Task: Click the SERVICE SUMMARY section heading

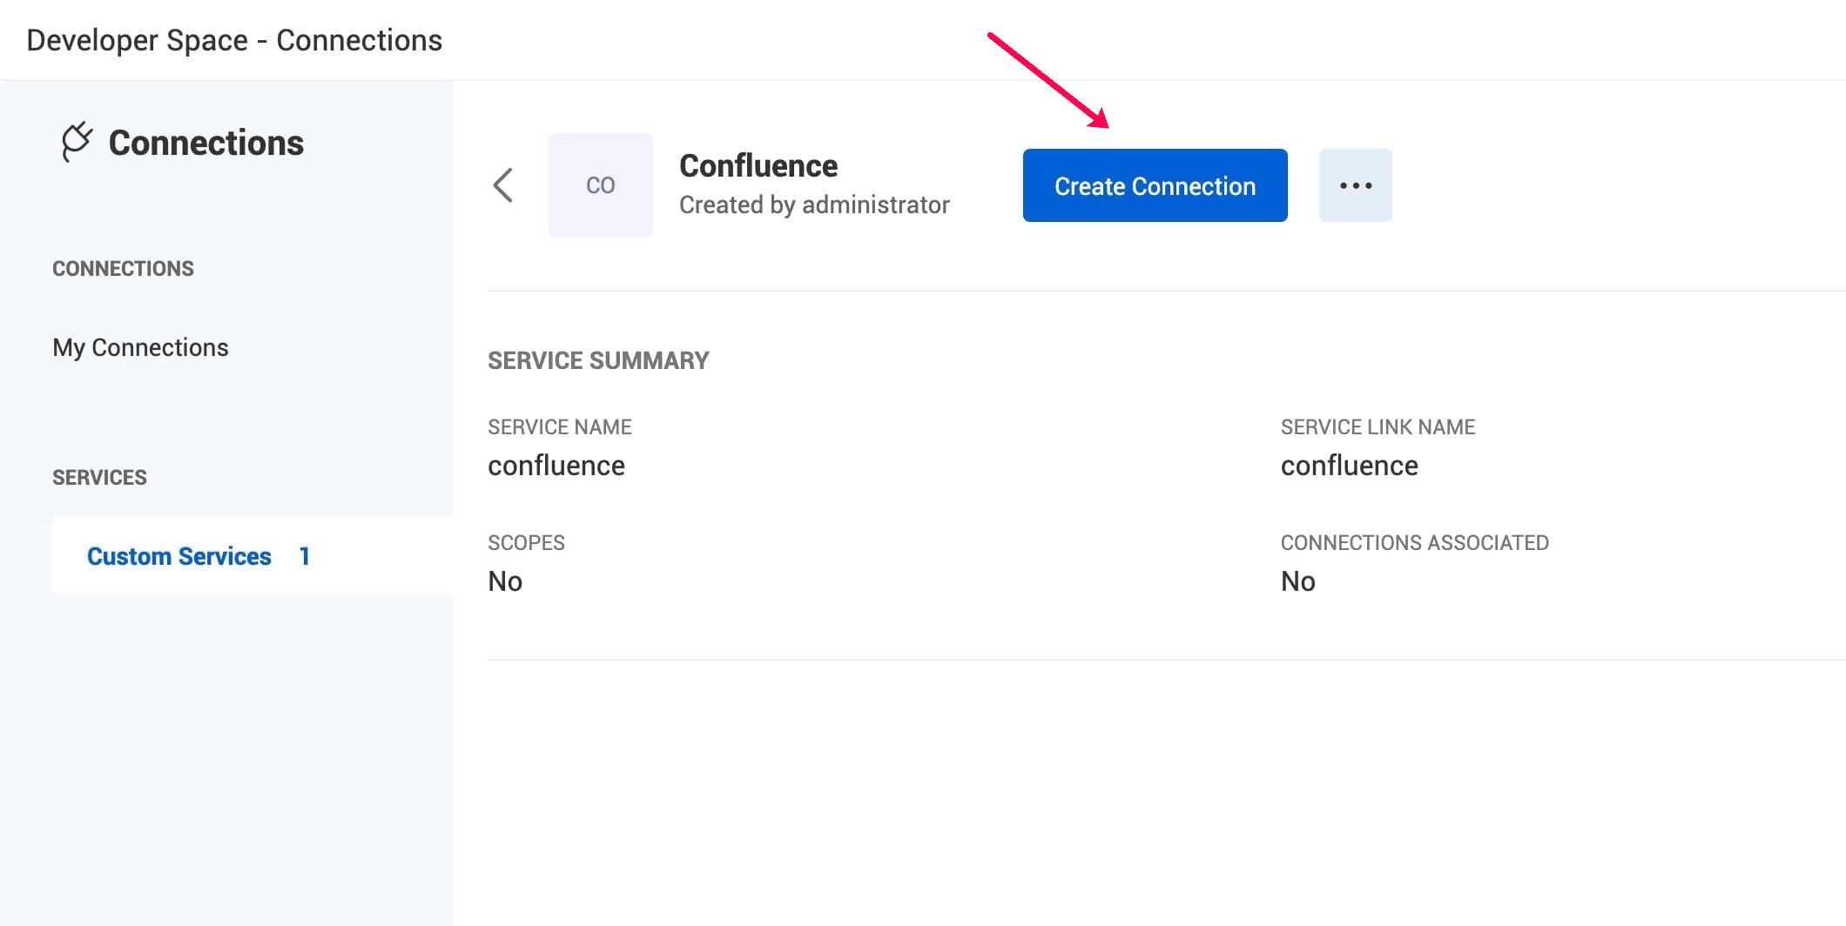Action: point(598,360)
